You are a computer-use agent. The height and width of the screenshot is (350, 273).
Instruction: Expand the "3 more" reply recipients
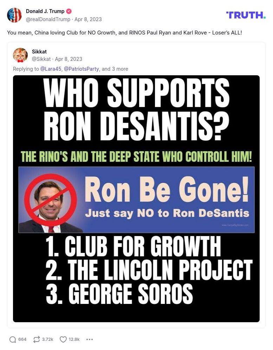[120, 69]
